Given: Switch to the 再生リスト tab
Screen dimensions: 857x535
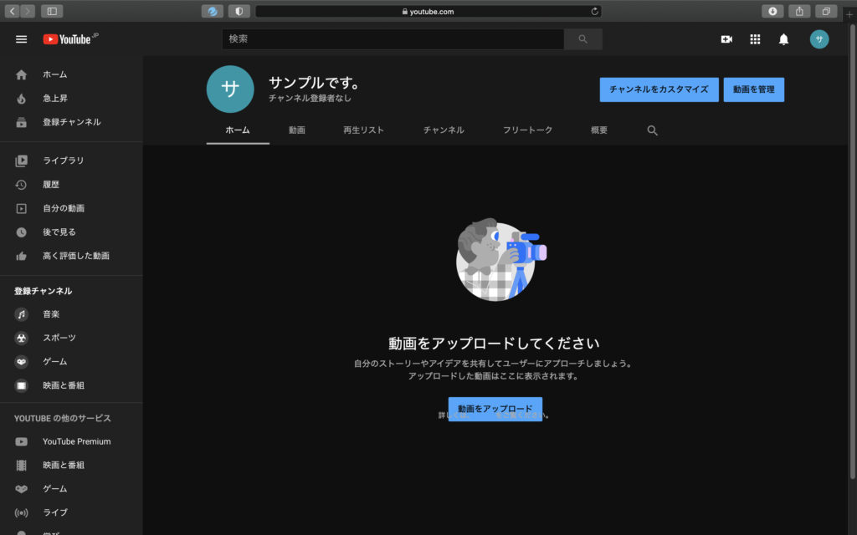Looking at the screenshot, I should pos(363,130).
